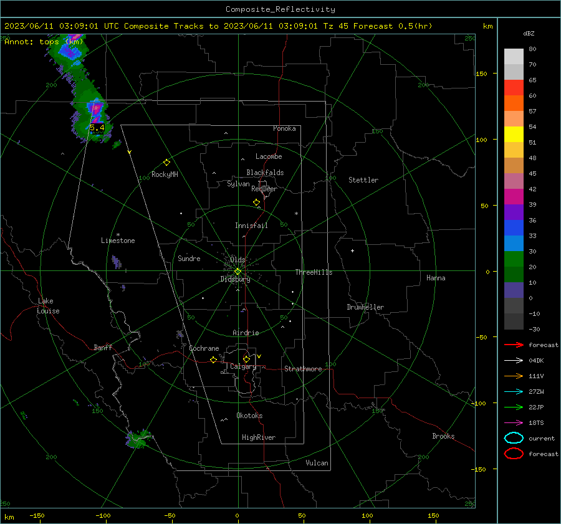Click the Strathmore label
This screenshot has width=561, height=524.
[303, 369]
